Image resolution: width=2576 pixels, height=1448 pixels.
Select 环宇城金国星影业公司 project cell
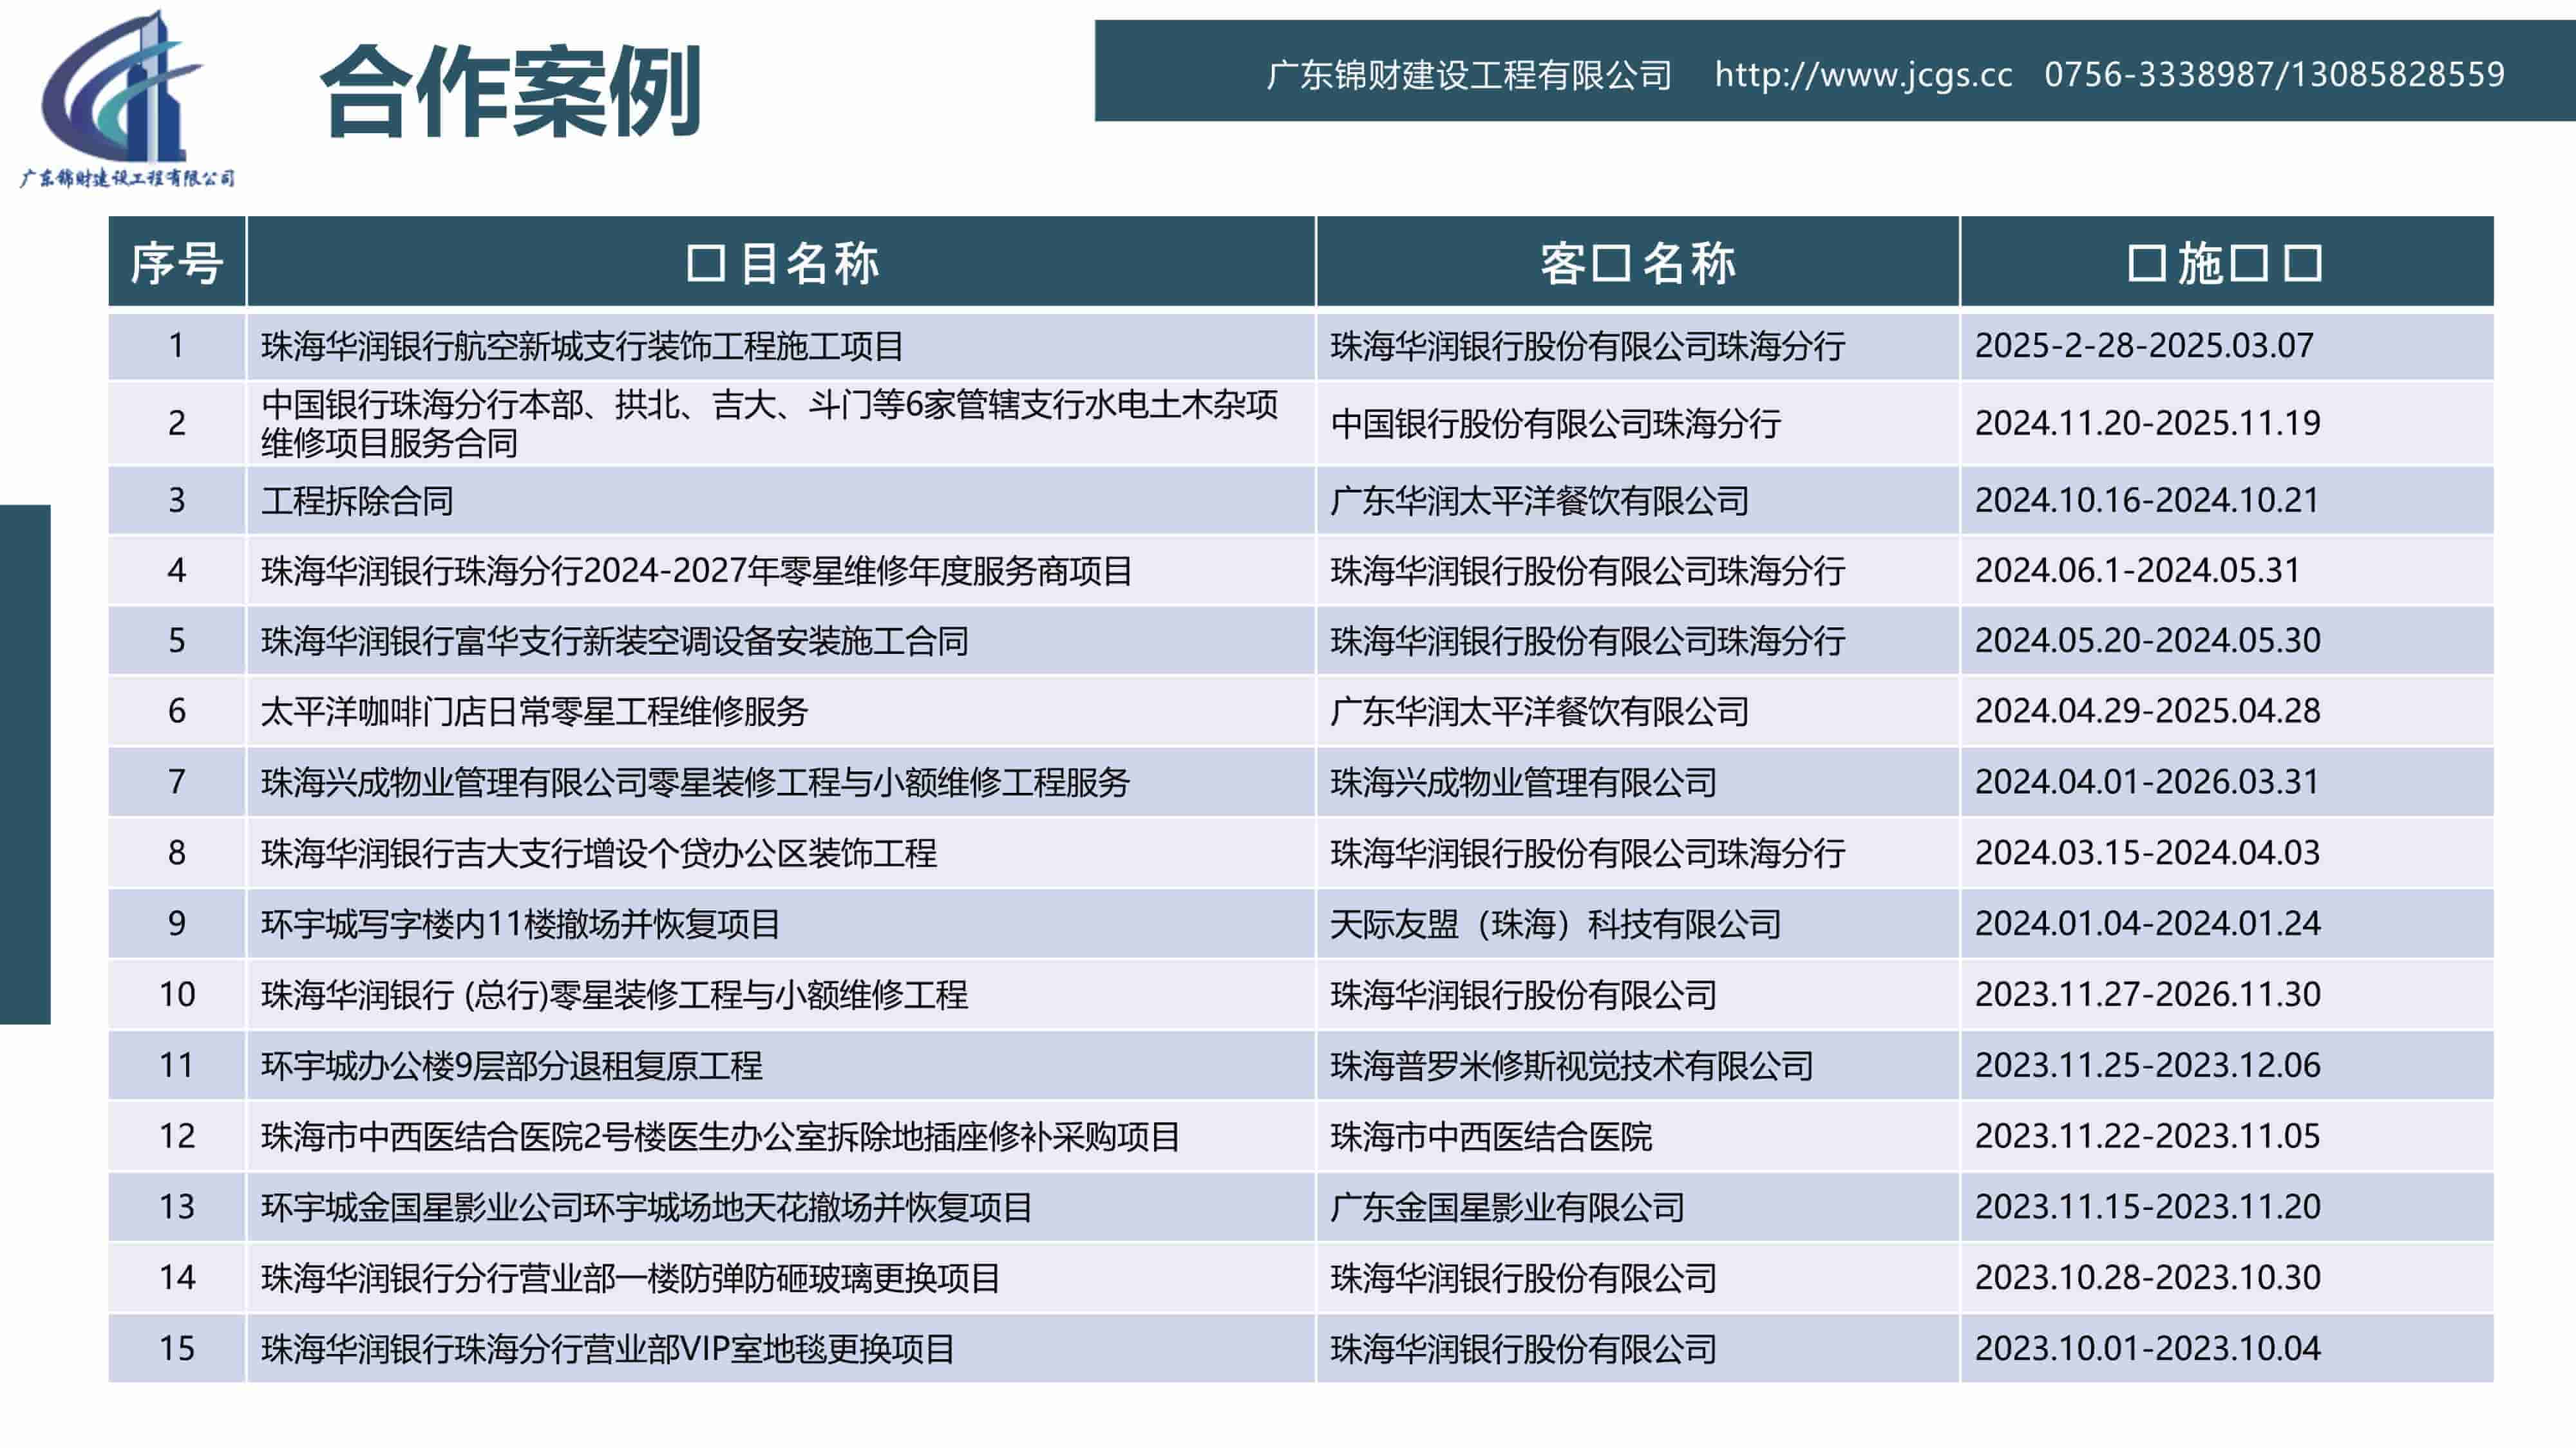point(781,1207)
